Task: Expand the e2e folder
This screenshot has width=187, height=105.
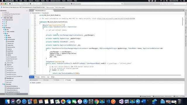Action: click(x=4, y=29)
